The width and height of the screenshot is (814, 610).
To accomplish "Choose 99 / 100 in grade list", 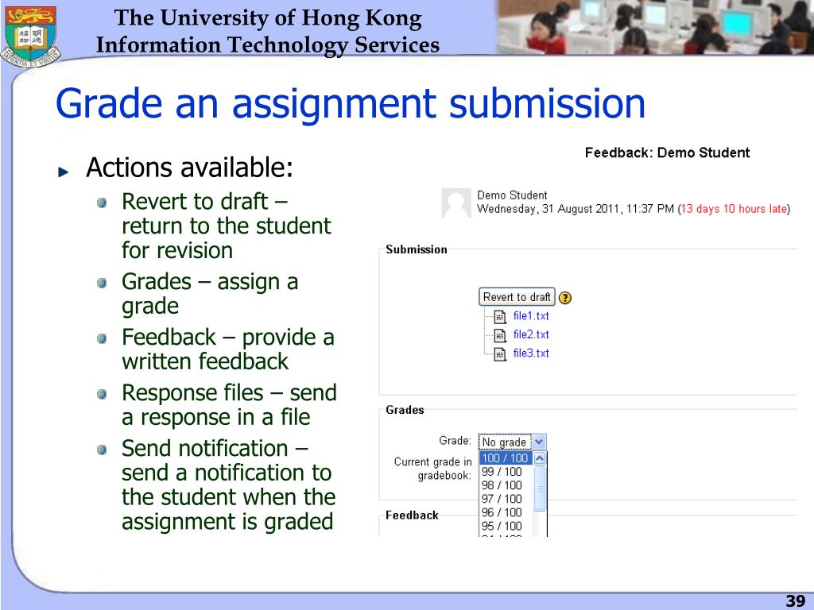I will pyautogui.click(x=505, y=472).
